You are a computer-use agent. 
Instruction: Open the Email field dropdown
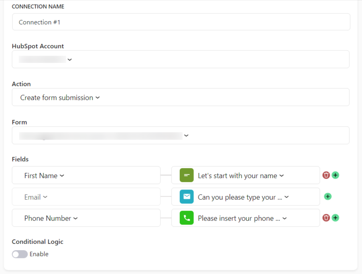[x=86, y=196]
